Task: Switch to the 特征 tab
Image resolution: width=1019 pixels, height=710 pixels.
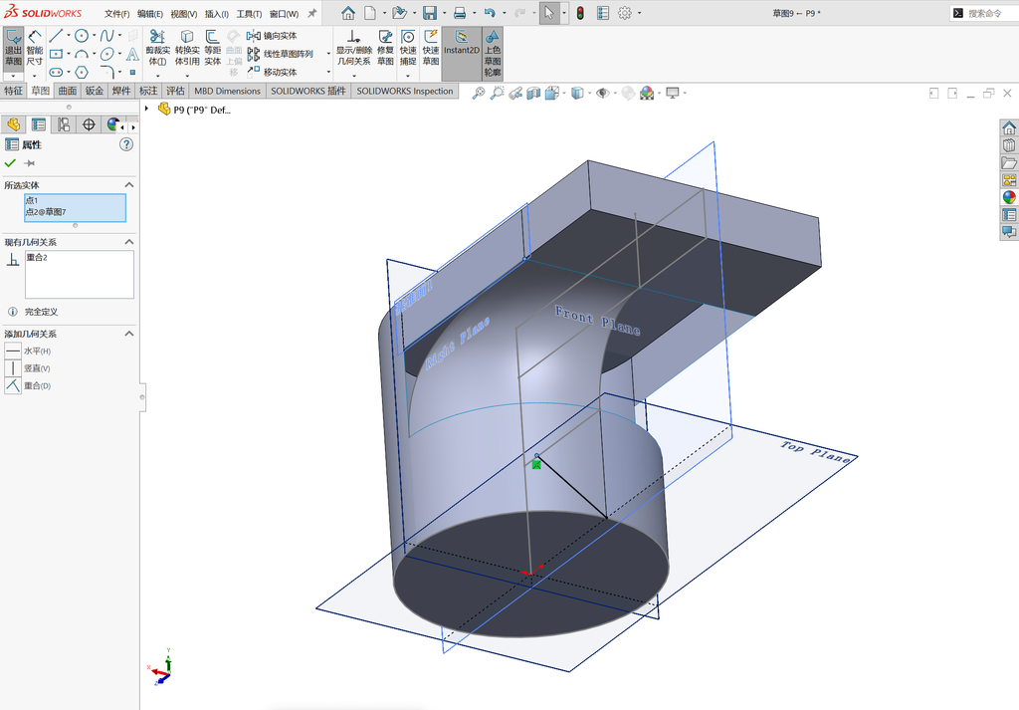Action: tap(14, 91)
